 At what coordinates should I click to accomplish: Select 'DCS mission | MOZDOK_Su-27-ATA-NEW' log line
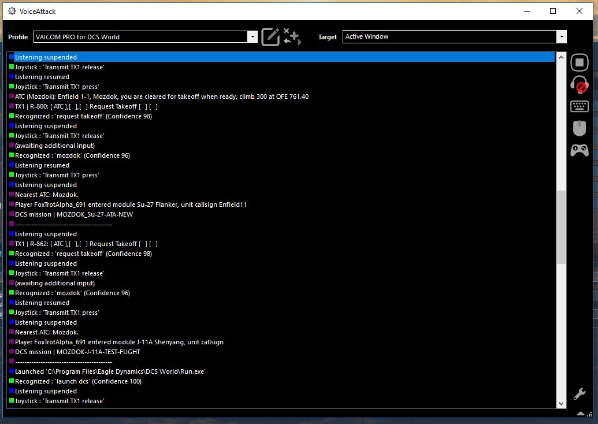click(x=74, y=214)
